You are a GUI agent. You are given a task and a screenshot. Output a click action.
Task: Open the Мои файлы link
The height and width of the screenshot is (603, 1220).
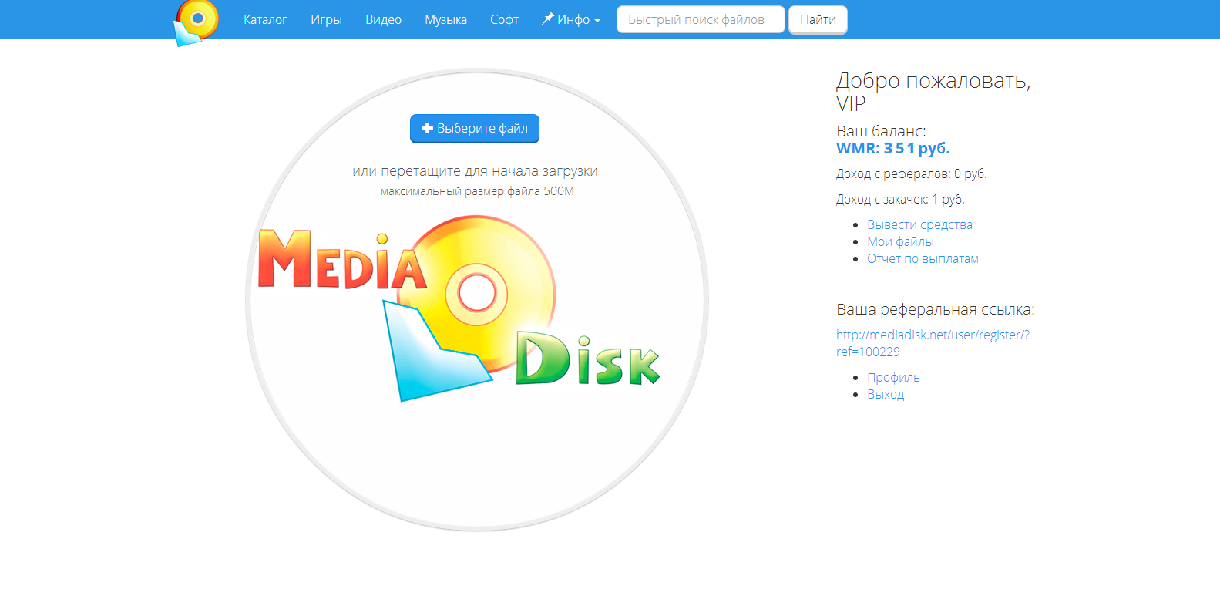pyautogui.click(x=900, y=241)
